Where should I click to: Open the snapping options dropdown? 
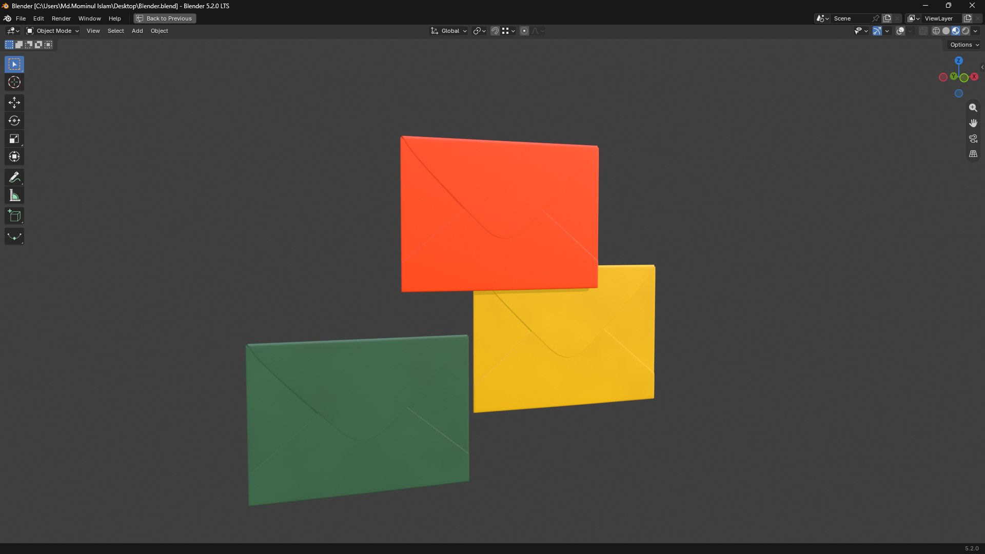[x=508, y=31]
